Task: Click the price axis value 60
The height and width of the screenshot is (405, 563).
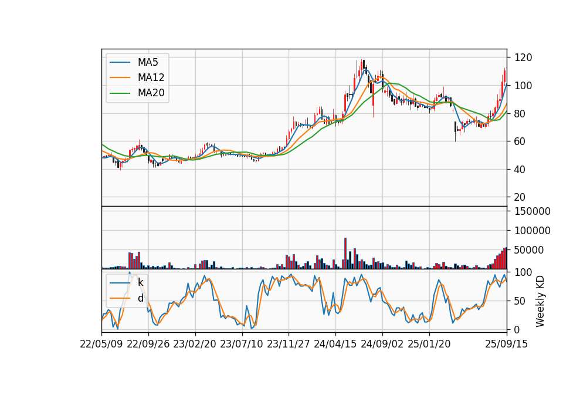Action: (520, 141)
